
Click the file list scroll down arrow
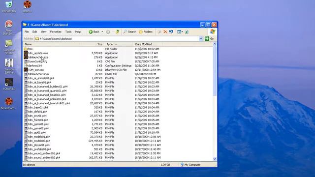[x=215, y=159]
